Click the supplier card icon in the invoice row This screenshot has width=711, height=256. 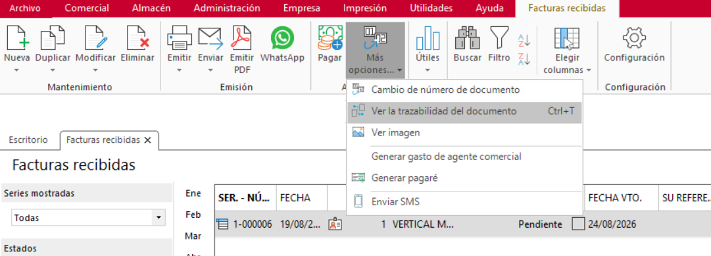coord(335,224)
